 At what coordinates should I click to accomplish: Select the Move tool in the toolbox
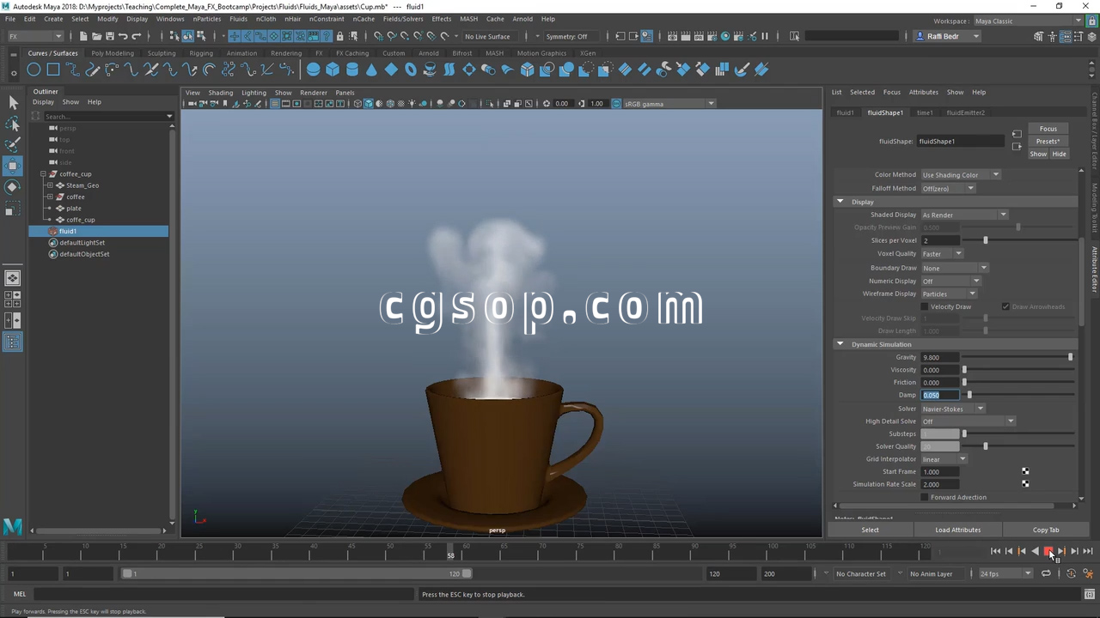point(12,166)
